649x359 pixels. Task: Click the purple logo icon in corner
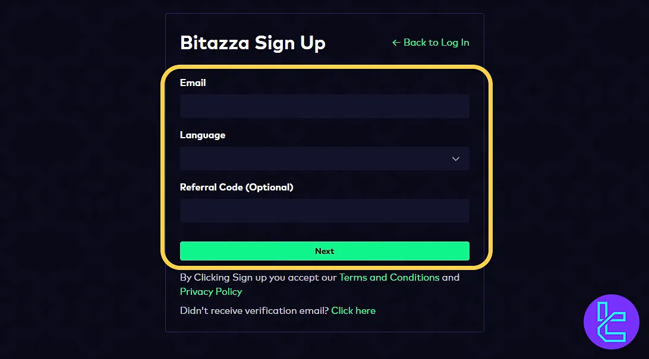[x=612, y=322]
